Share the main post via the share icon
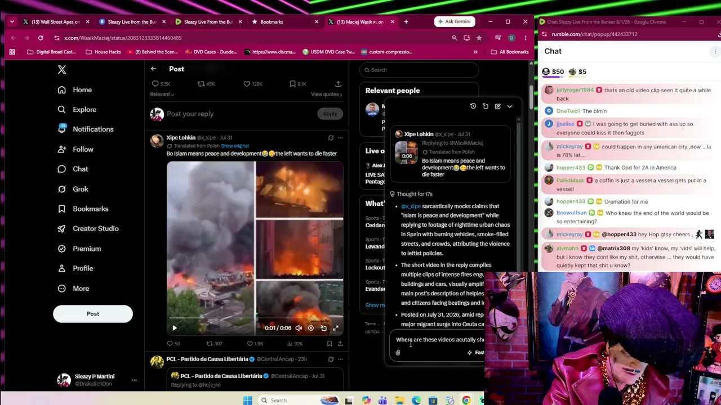The height and width of the screenshot is (405, 721). 338,84
